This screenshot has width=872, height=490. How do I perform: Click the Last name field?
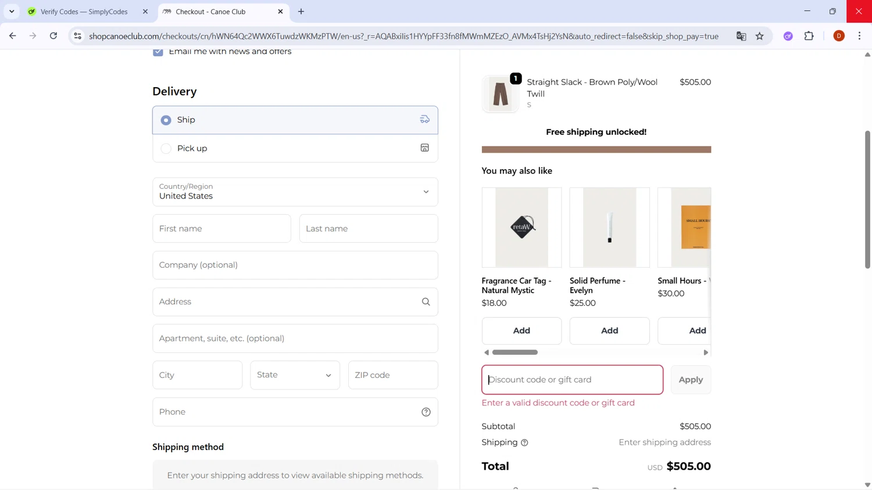[369, 229]
